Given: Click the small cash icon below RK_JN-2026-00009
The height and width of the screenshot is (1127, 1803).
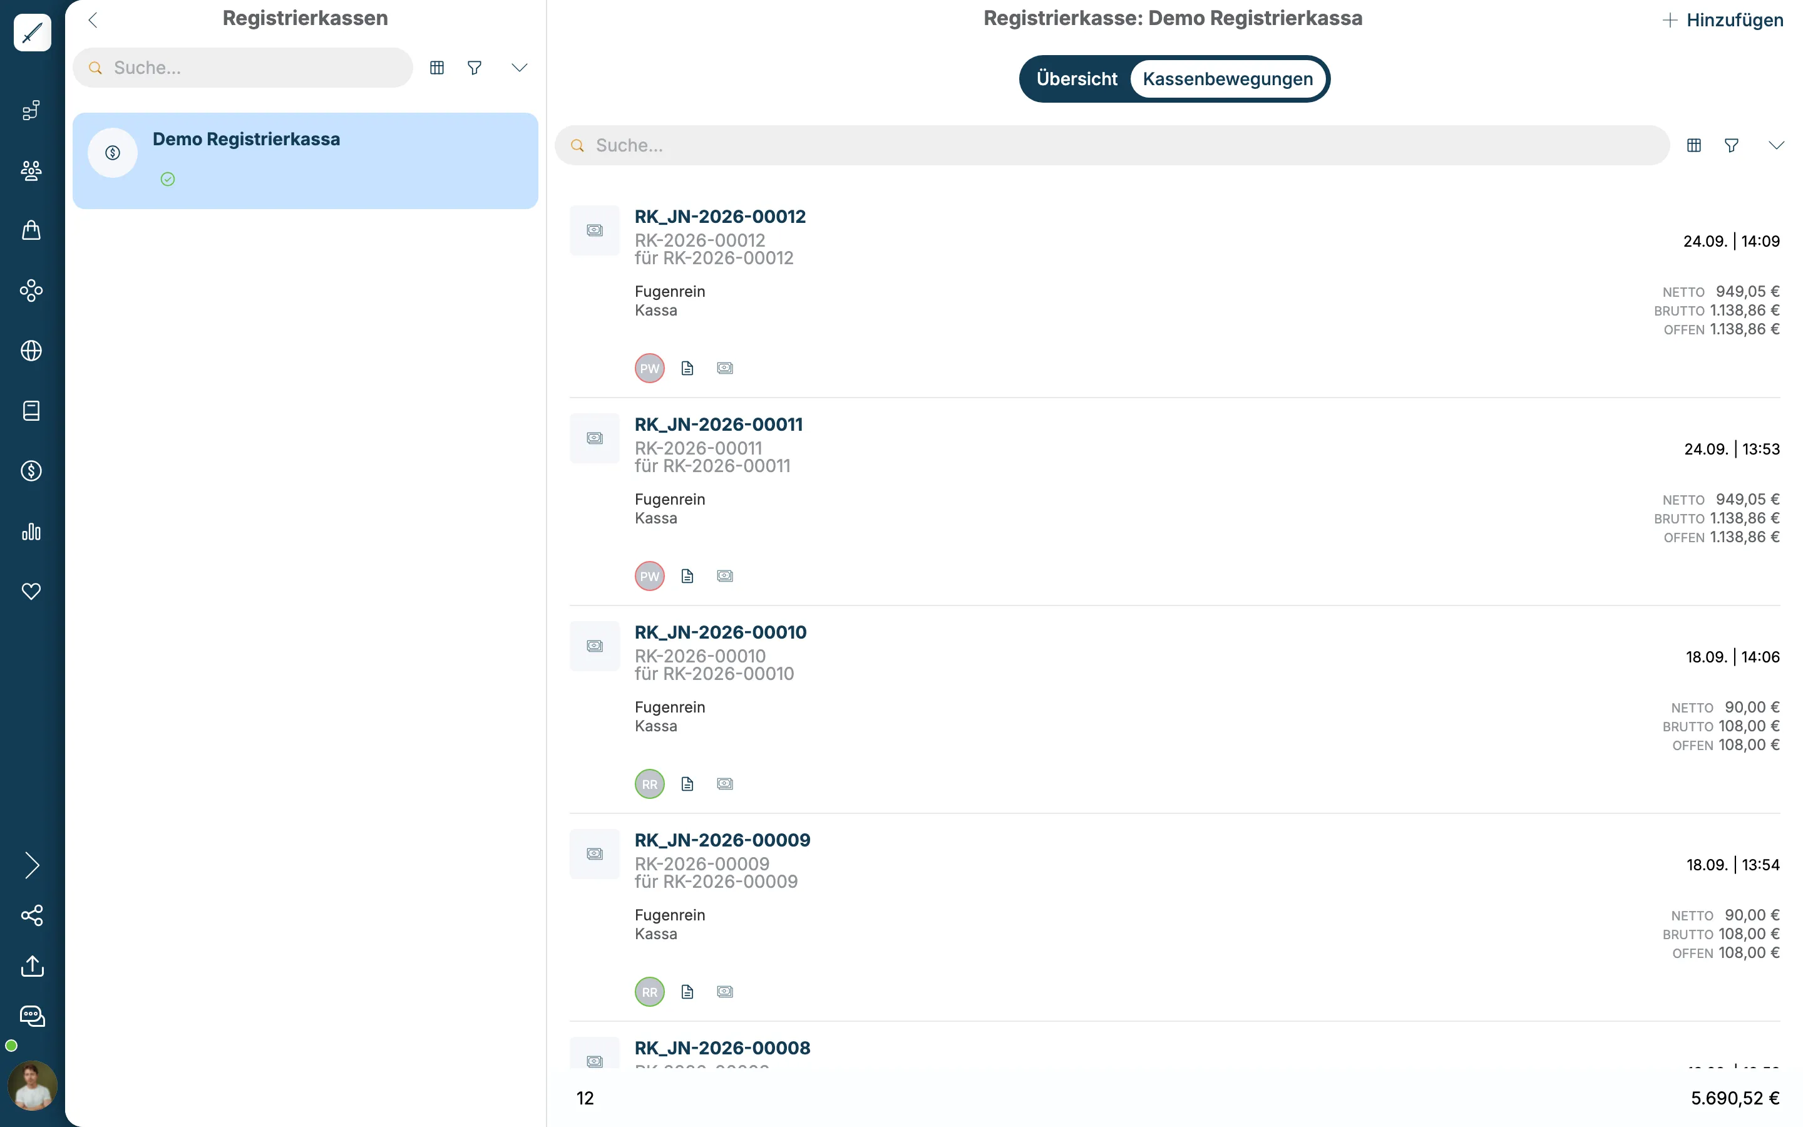Looking at the screenshot, I should click(725, 992).
